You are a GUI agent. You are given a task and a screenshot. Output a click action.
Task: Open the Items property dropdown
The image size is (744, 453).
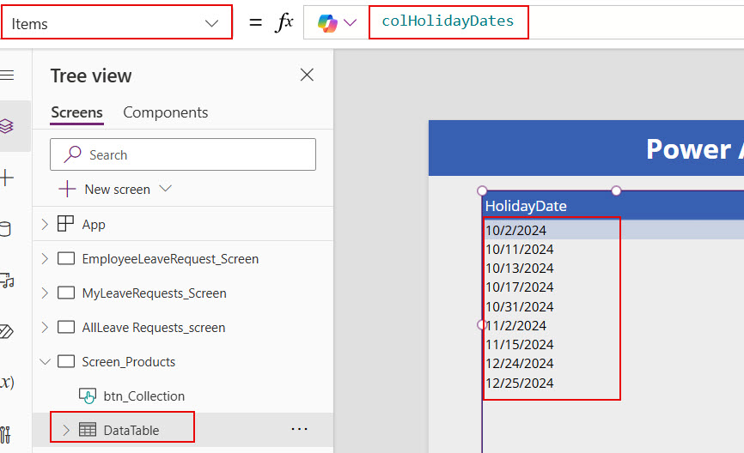click(116, 23)
